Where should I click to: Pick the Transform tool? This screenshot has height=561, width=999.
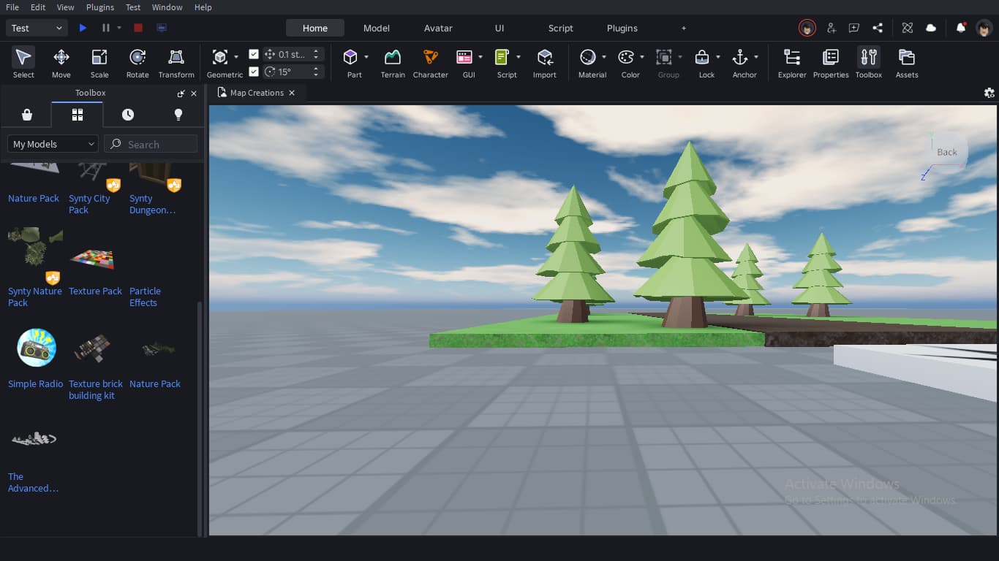(x=176, y=63)
